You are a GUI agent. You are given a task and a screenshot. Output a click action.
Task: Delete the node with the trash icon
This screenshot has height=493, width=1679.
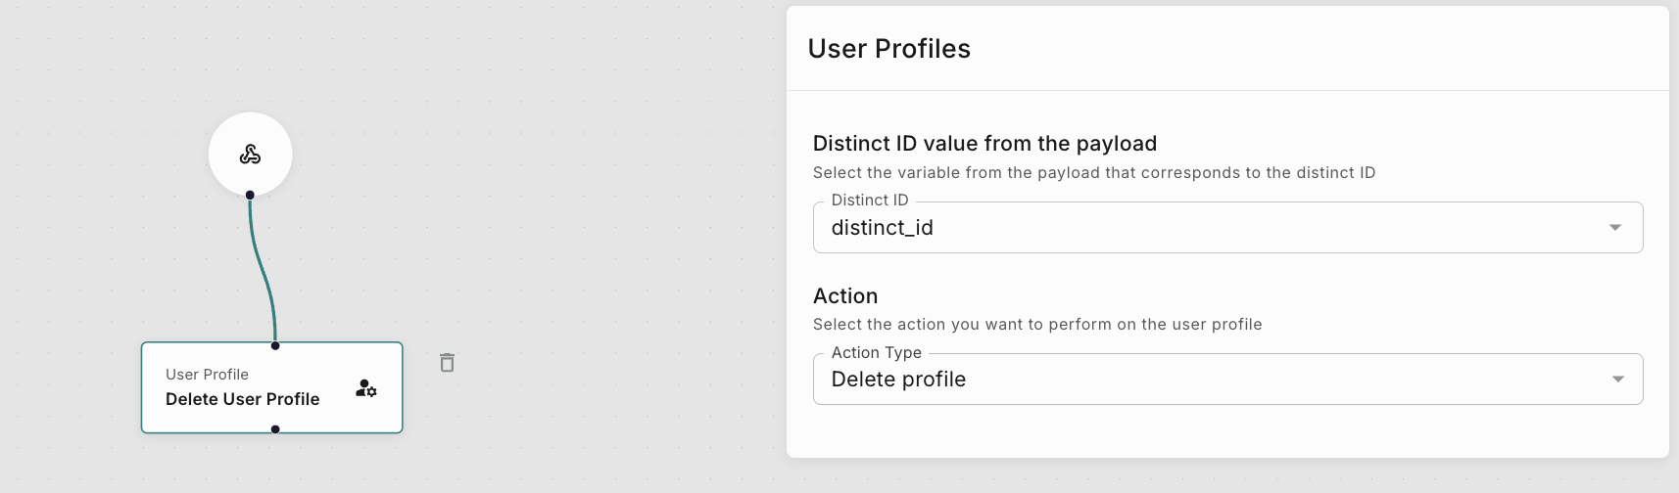coord(447,363)
